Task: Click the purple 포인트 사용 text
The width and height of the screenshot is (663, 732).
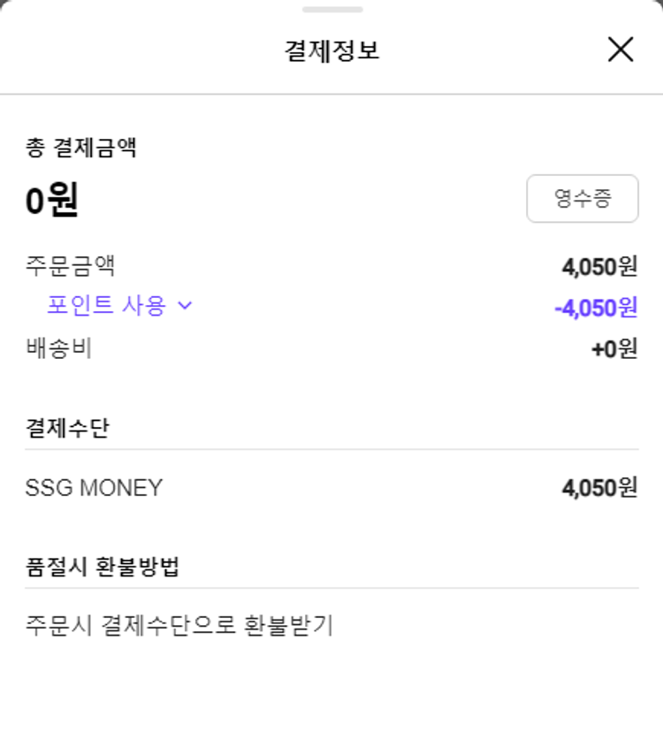Action: click(x=106, y=306)
